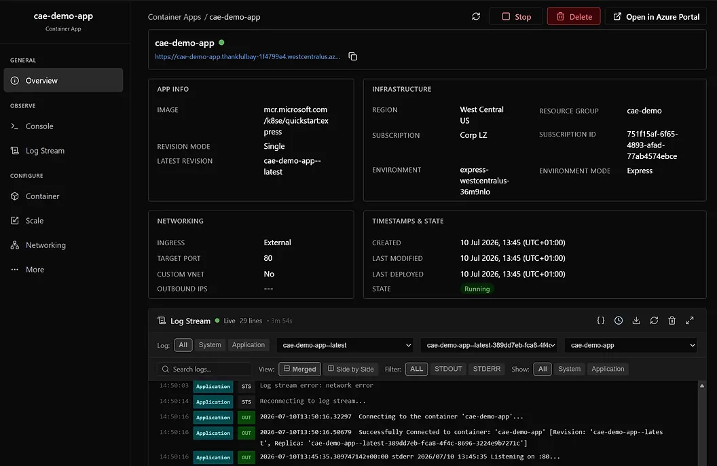Click the Overview info icon
The width and height of the screenshot is (717, 466).
pos(15,80)
